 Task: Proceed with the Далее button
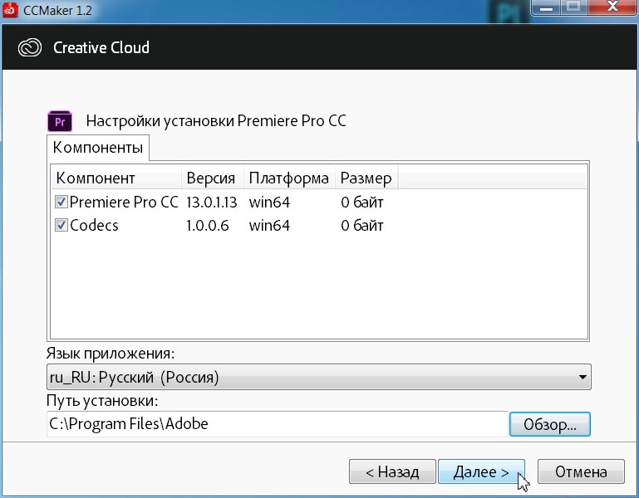click(x=481, y=471)
